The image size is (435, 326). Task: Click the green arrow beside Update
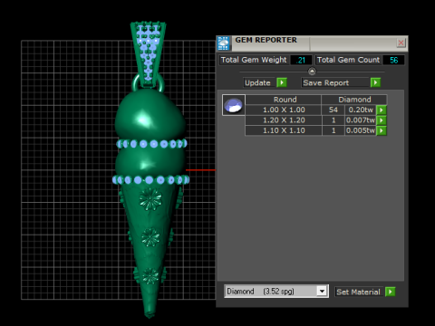click(282, 82)
